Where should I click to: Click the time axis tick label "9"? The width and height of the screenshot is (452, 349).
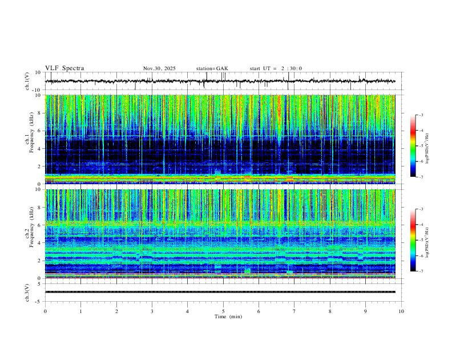tap(365, 311)
